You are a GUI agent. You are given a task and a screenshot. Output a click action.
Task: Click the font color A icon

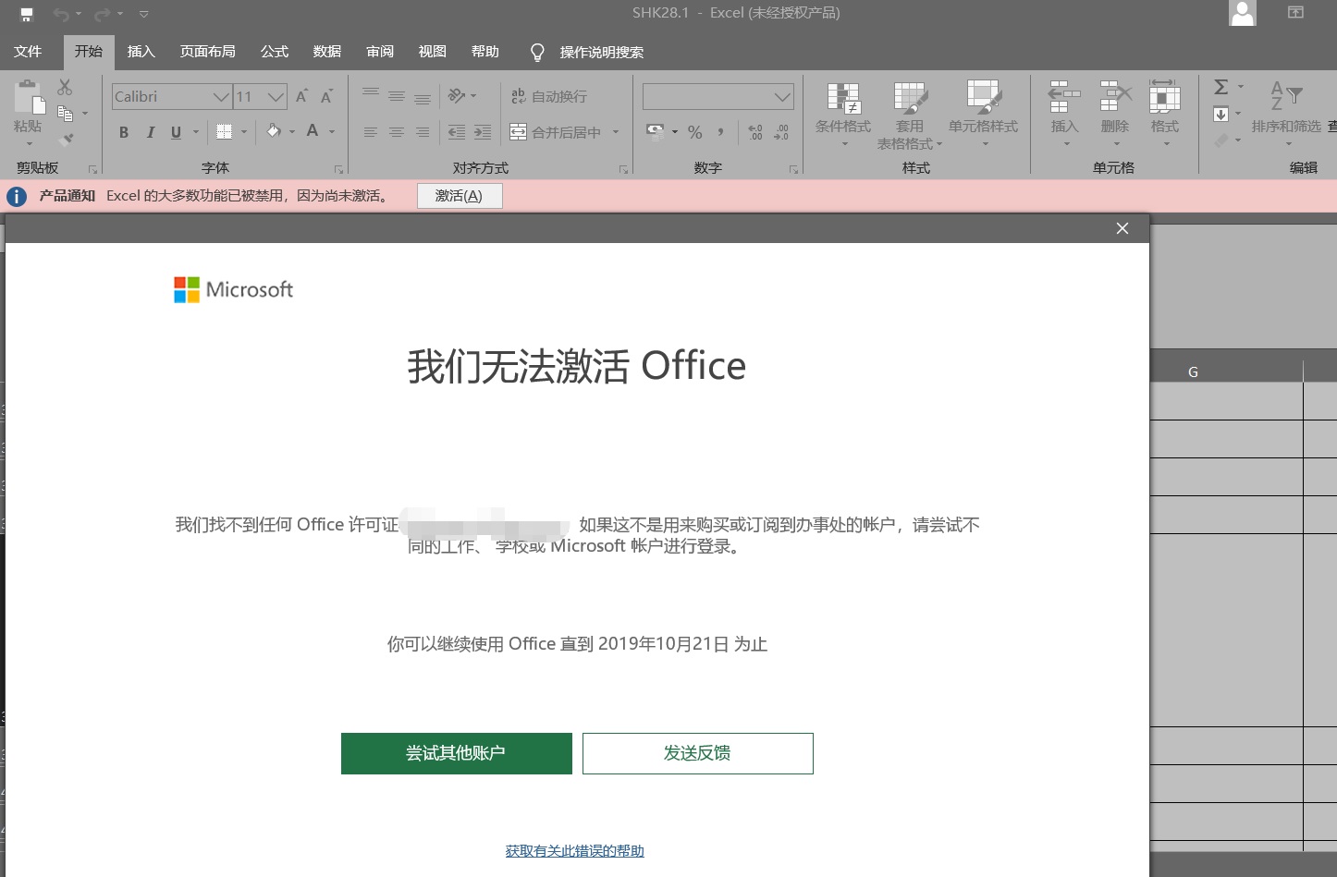click(313, 131)
